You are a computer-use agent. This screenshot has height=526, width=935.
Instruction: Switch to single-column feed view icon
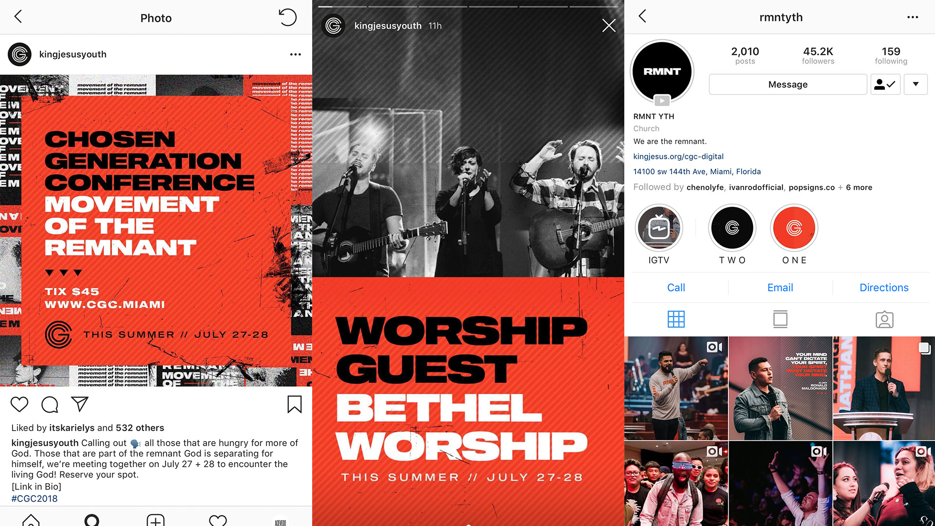tap(780, 319)
